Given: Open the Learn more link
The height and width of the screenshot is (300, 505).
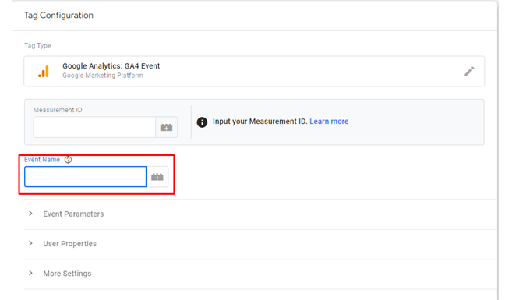Looking at the screenshot, I should [x=329, y=122].
